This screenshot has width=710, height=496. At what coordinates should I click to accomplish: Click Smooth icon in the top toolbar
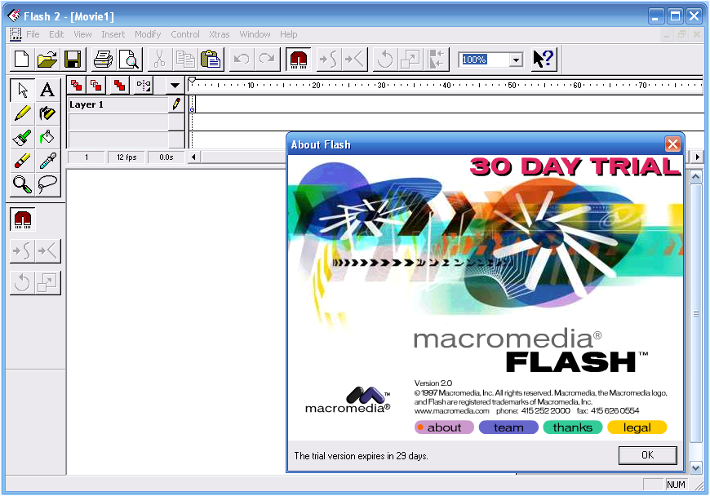point(329,60)
